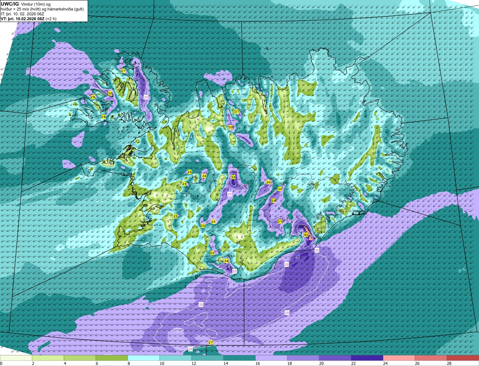Click the '8' tick label on the color scale

(x=129, y=363)
